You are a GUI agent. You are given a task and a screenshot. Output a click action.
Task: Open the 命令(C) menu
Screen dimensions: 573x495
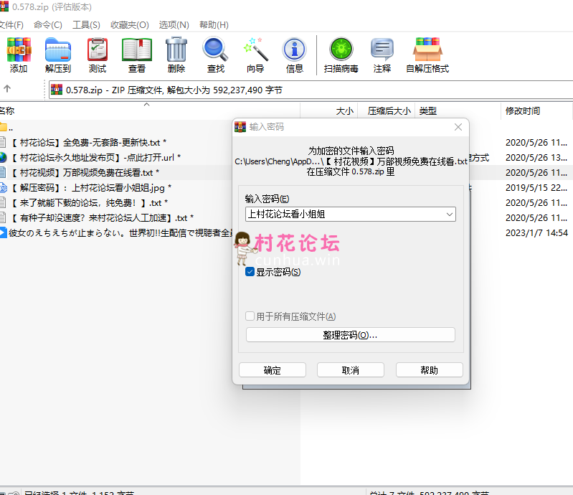coord(48,25)
